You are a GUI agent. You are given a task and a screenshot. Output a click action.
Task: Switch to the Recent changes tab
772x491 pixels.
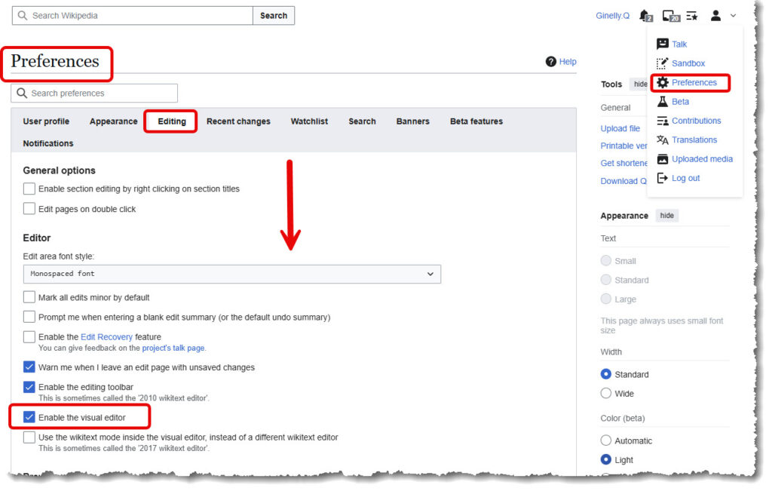pos(238,121)
